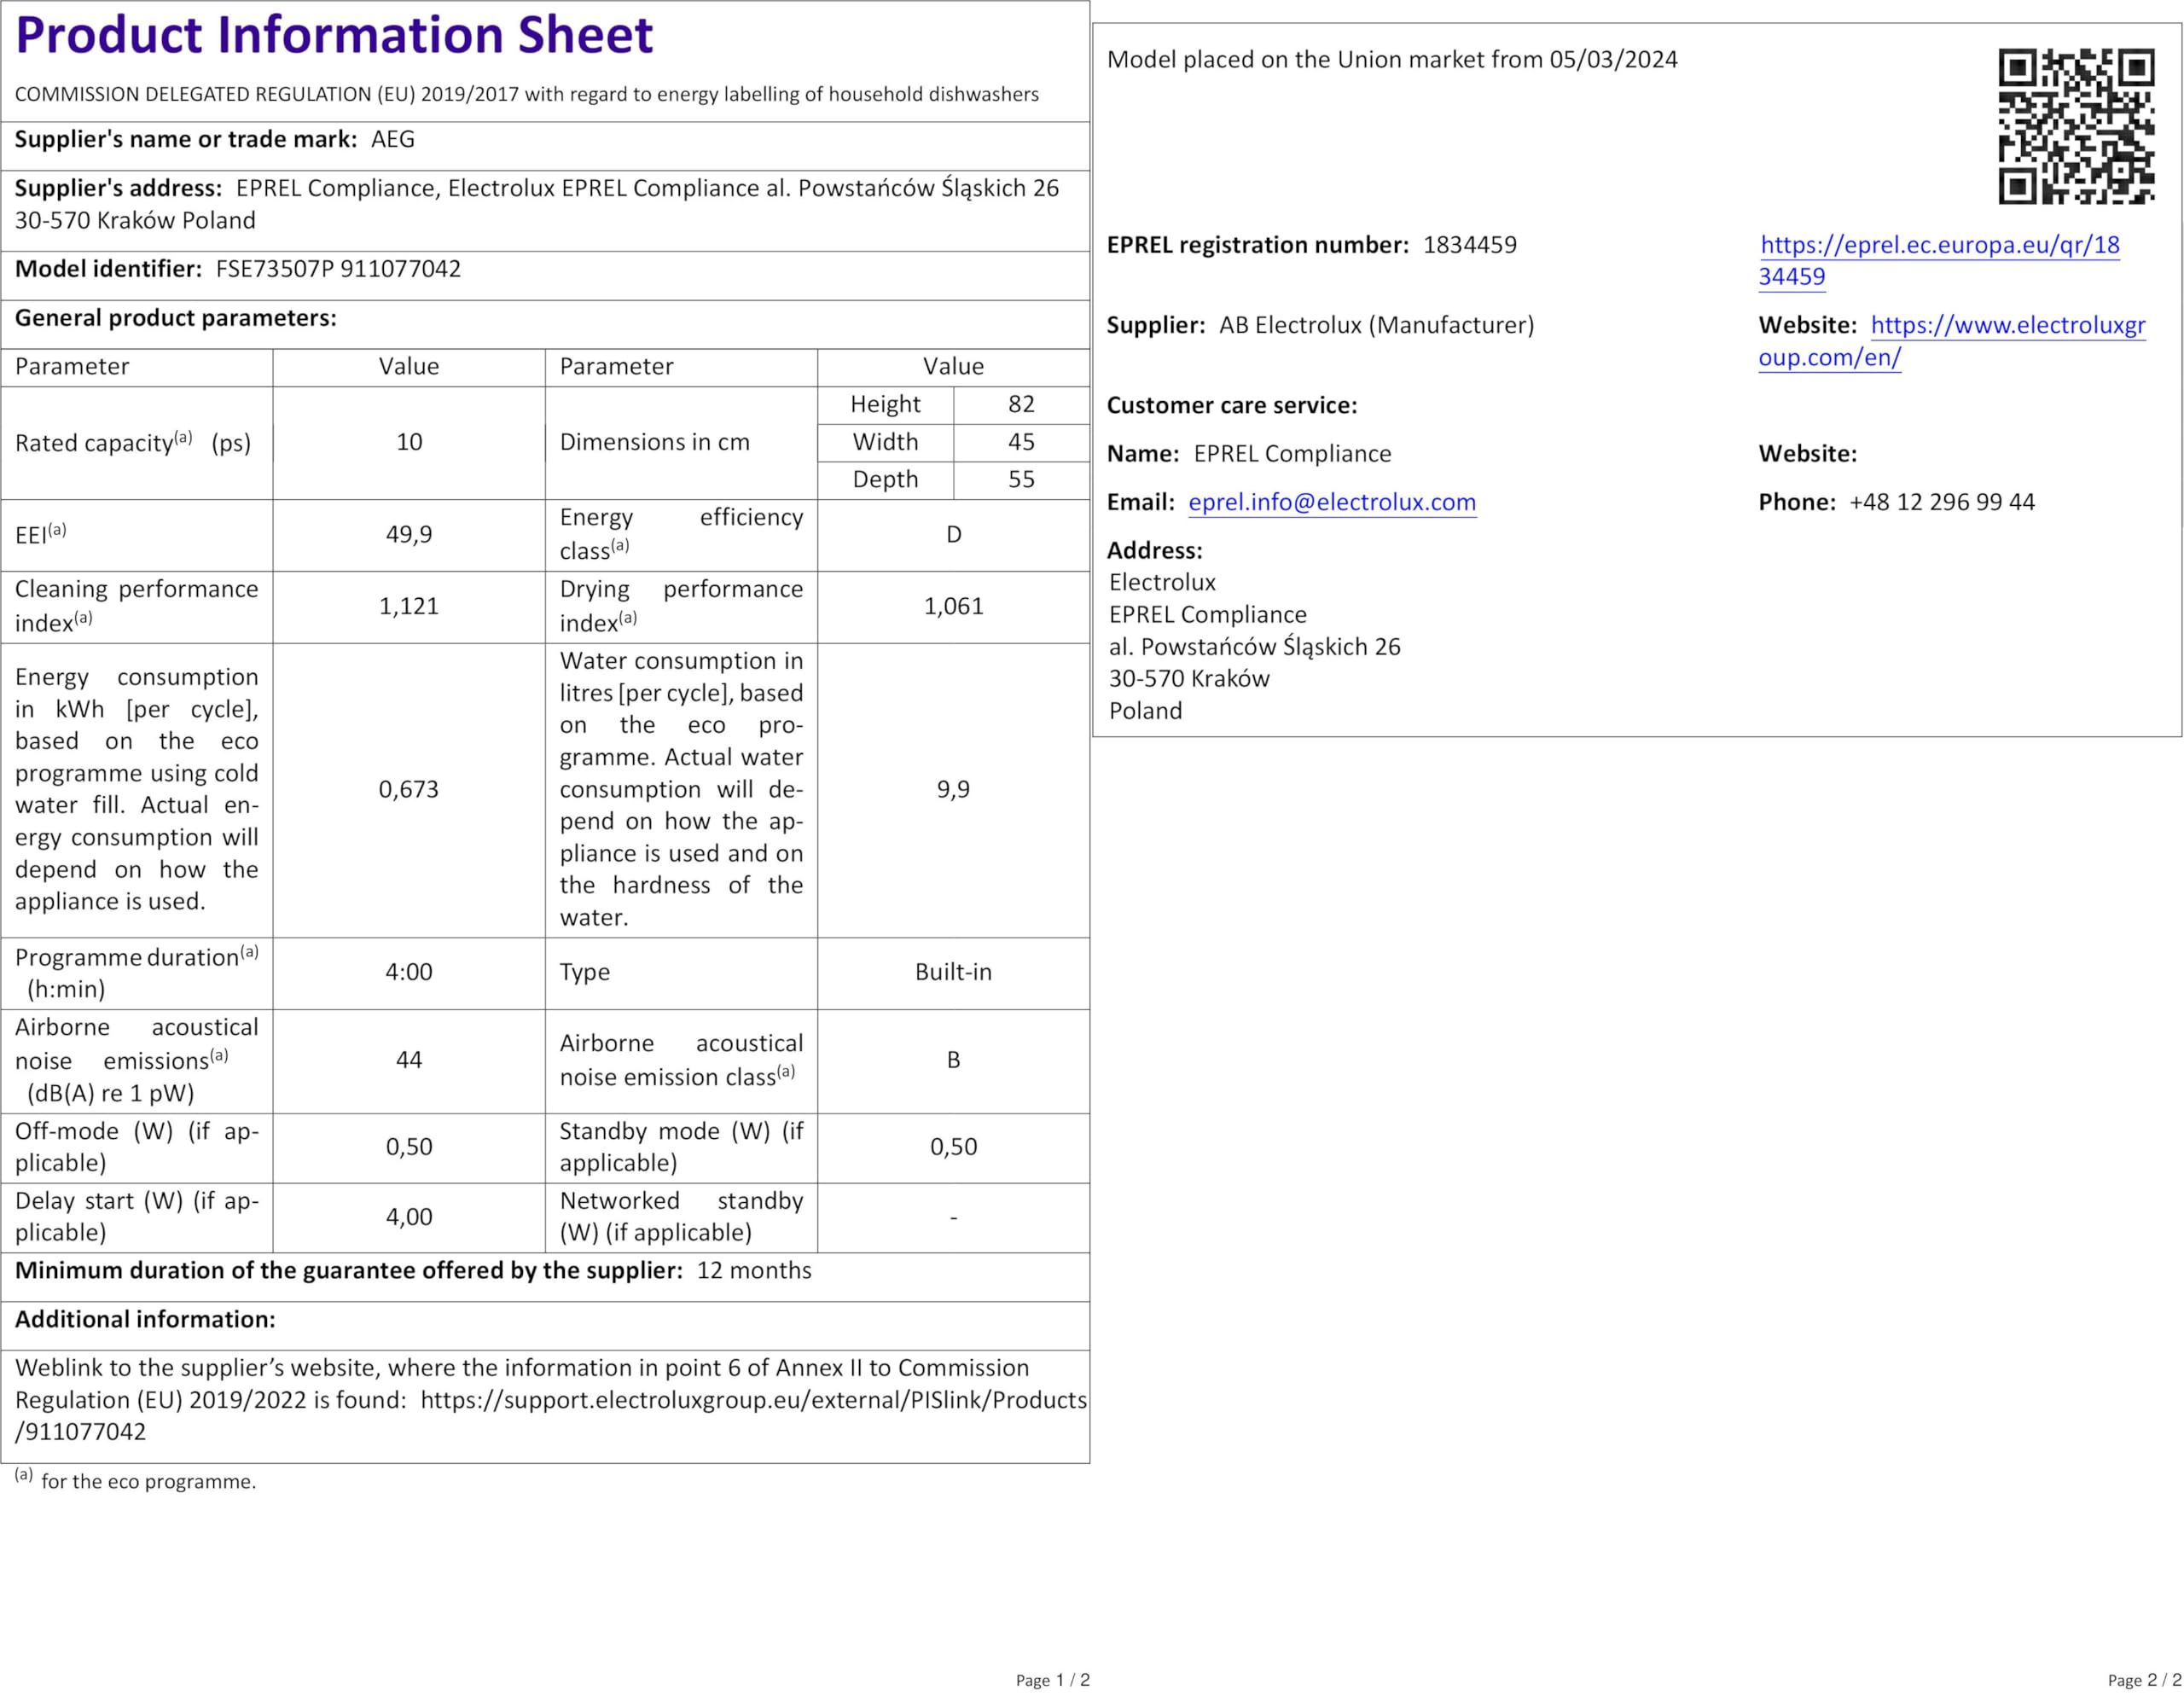Click the Page 1 / 2 footer label
Screen dimensions: 2184x1708
click(x=1052, y=1680)
